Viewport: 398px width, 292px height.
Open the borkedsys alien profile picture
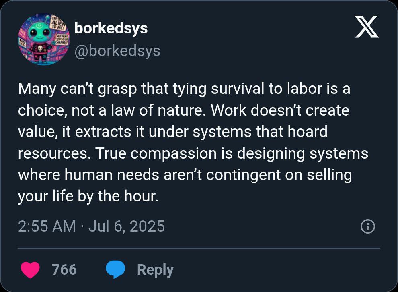(x=43, y=39)
